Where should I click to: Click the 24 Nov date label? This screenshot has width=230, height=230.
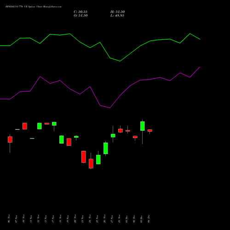point(90,218)
